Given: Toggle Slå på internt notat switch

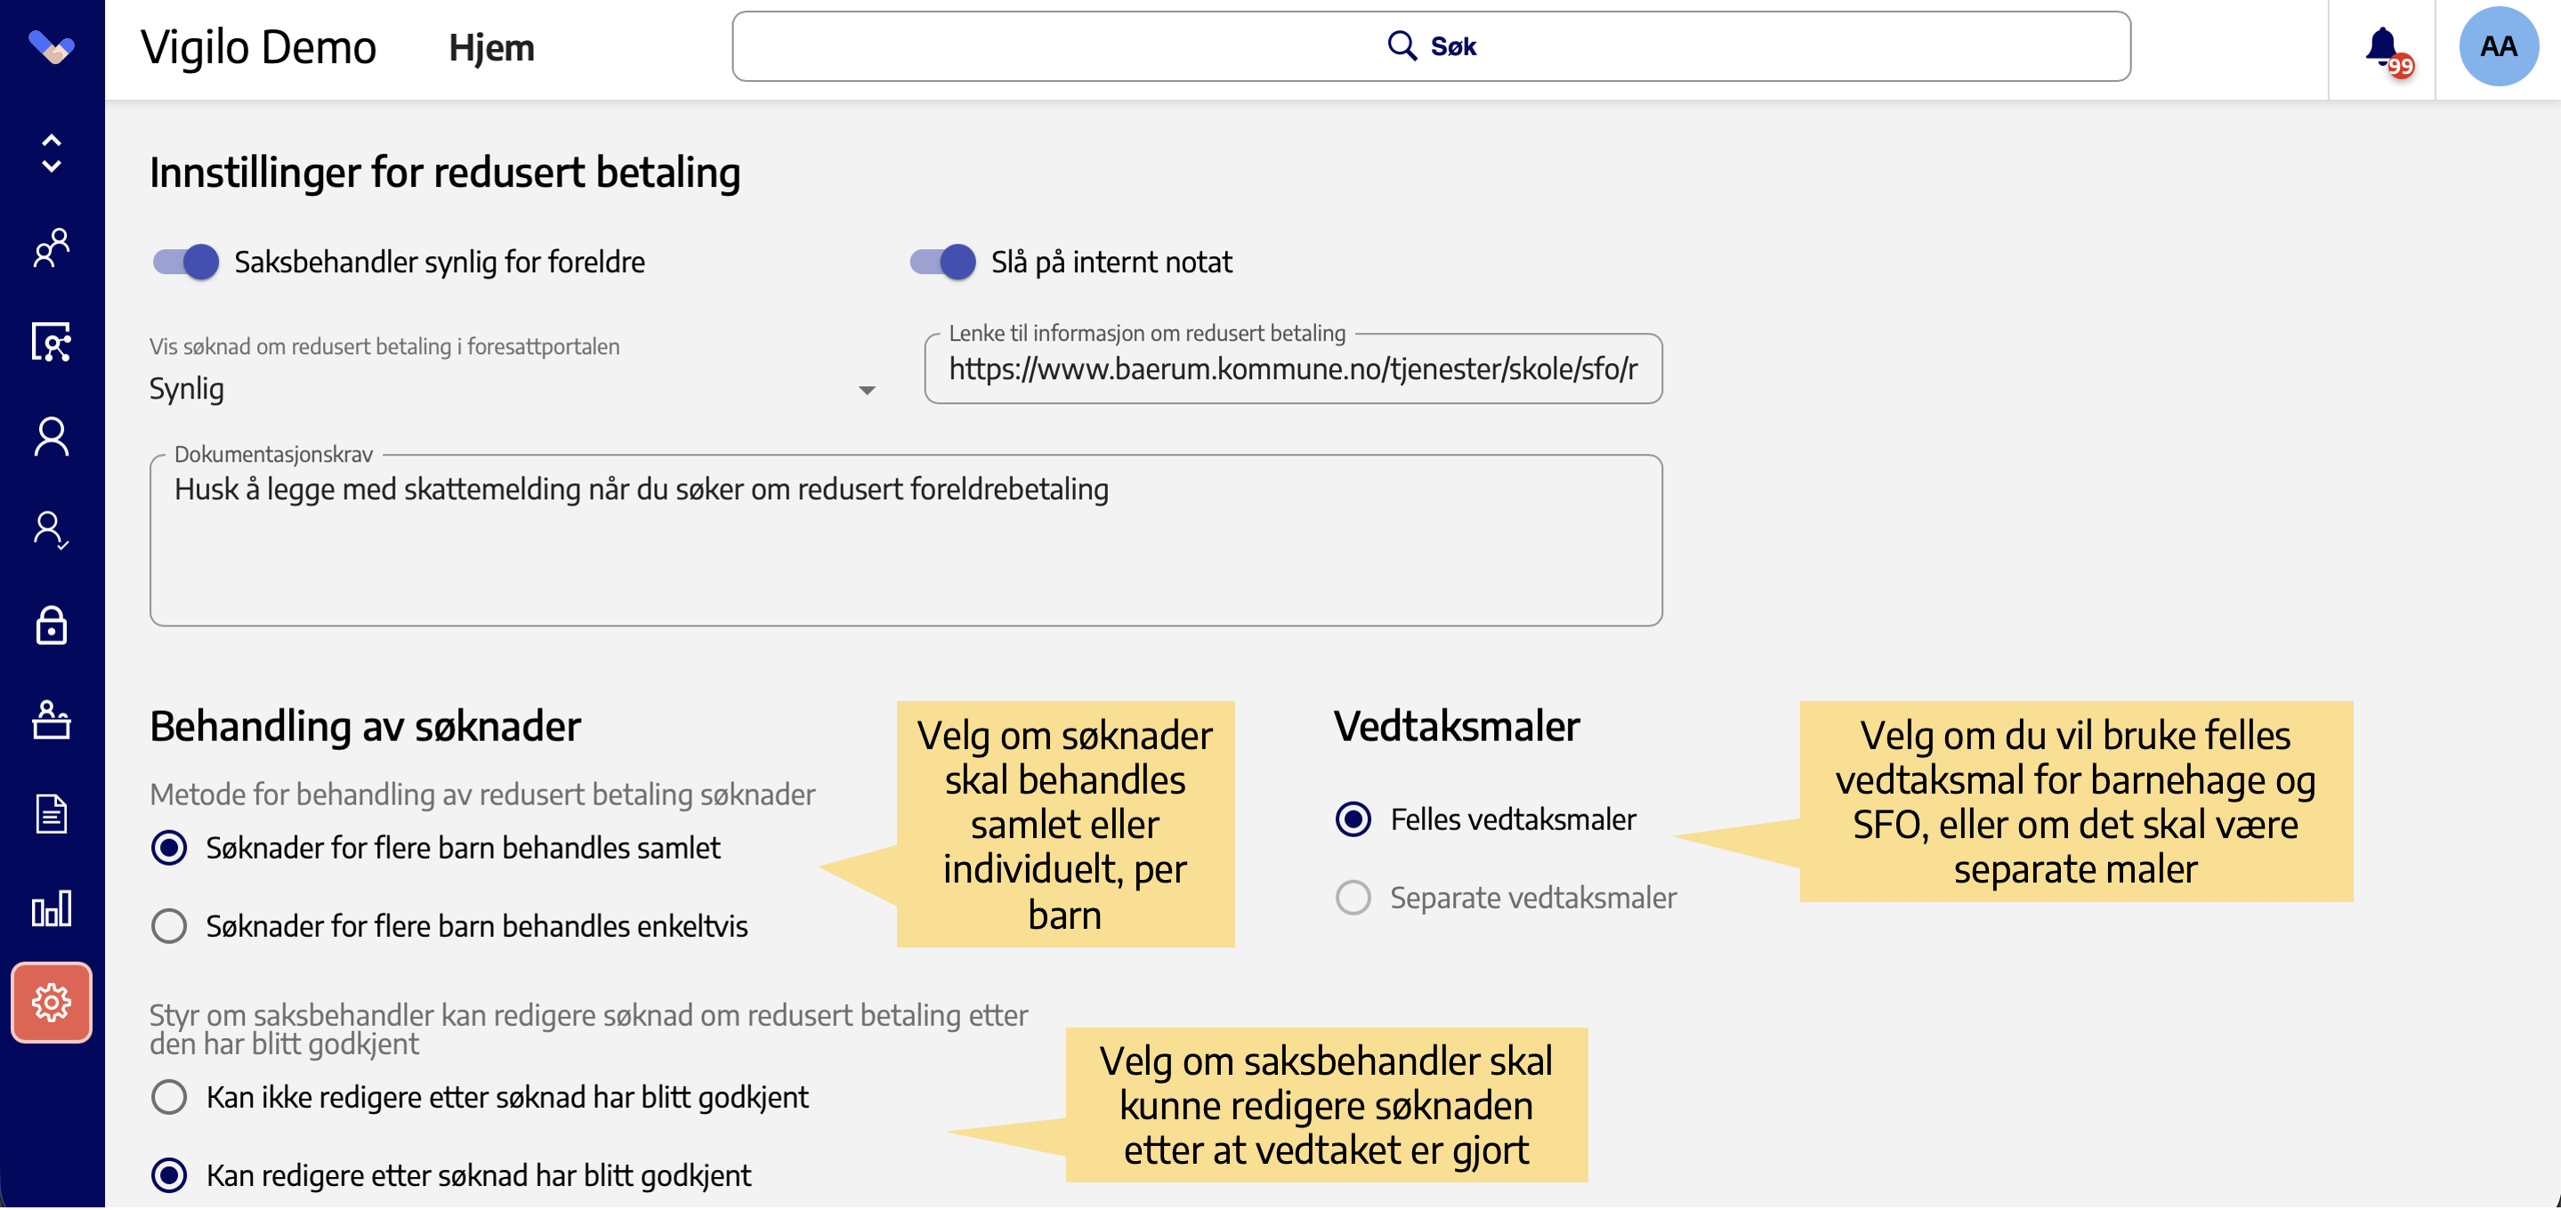Looking at the screenshot, I should 942,262.
